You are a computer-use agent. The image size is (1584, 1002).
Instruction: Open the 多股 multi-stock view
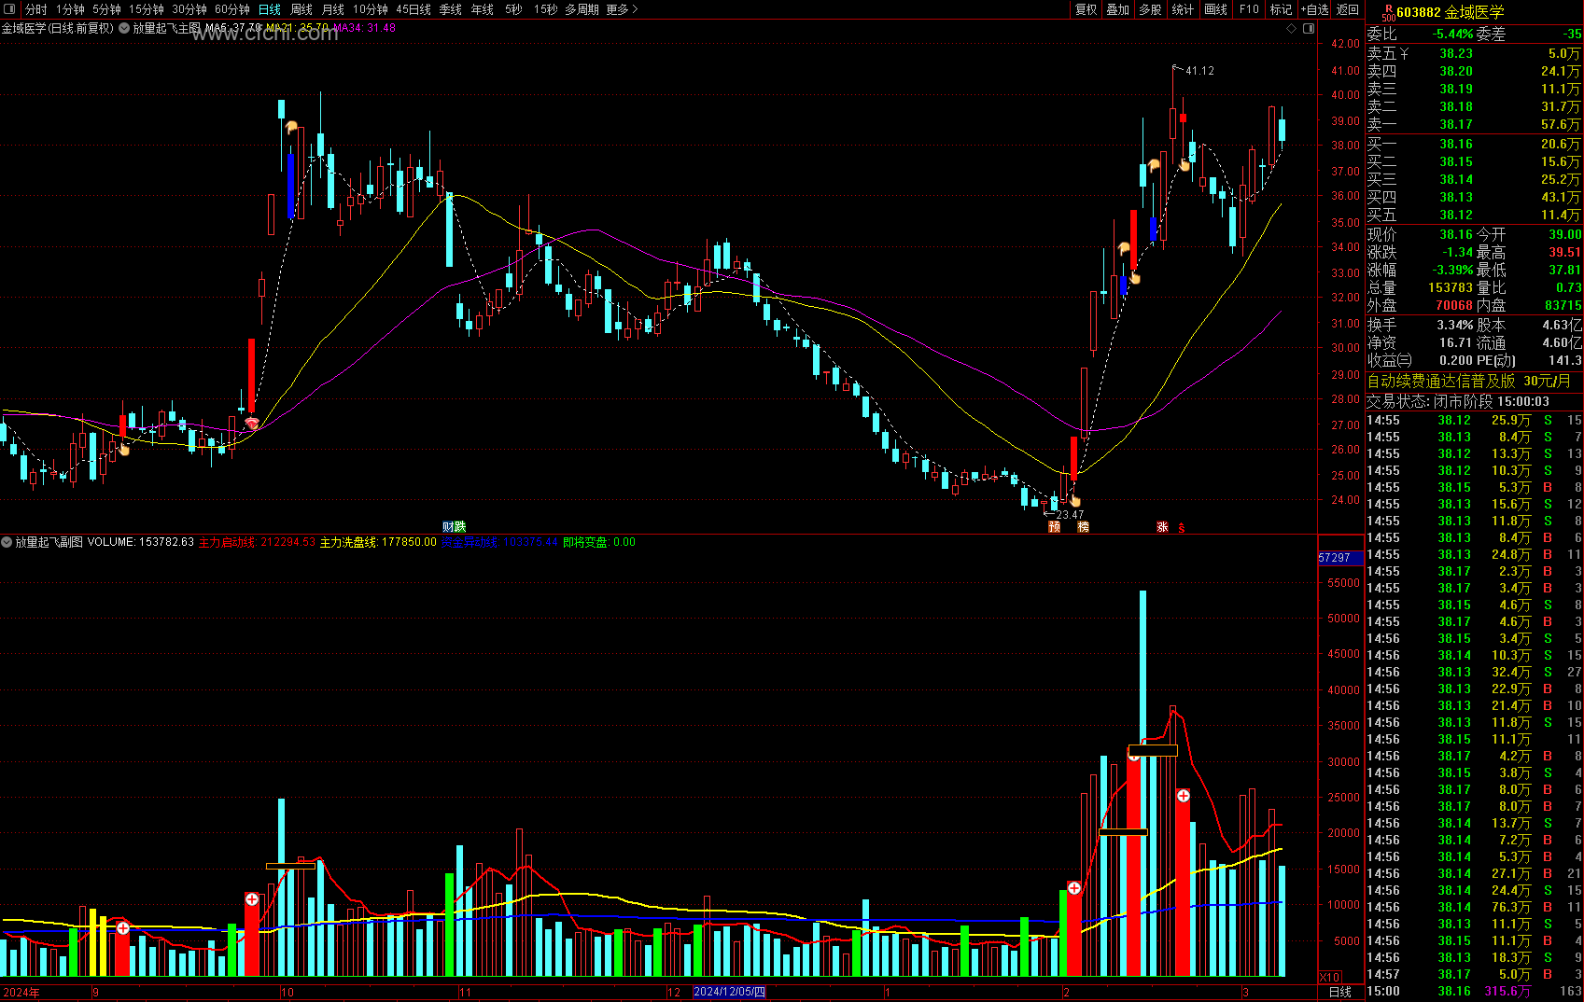(x=1151, y=9)
